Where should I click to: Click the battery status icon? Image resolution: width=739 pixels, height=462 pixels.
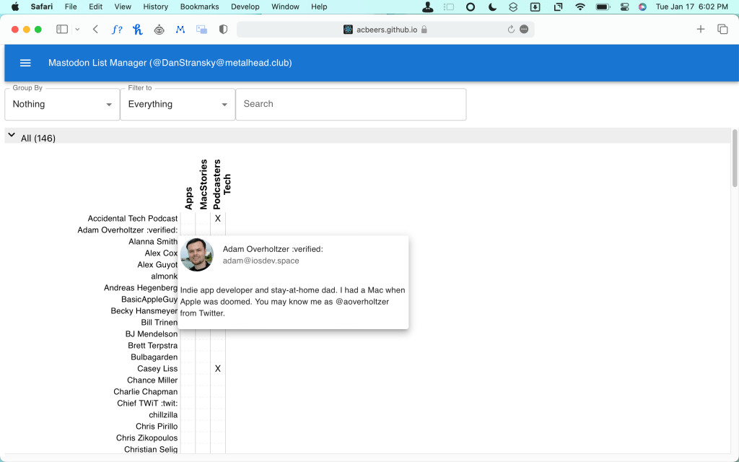(x=603, y=6)
